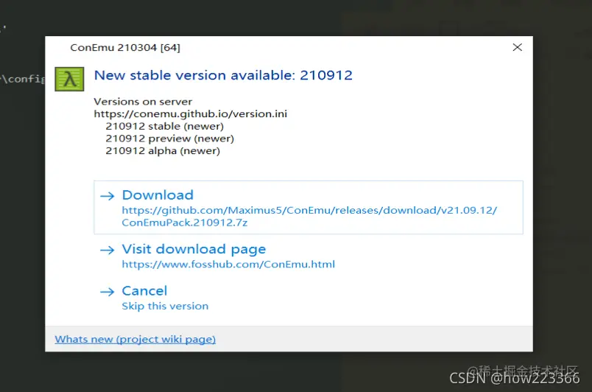Click the fosshub.com ConEmu.html URL text

pyautogui.click(x=228, y=265)
